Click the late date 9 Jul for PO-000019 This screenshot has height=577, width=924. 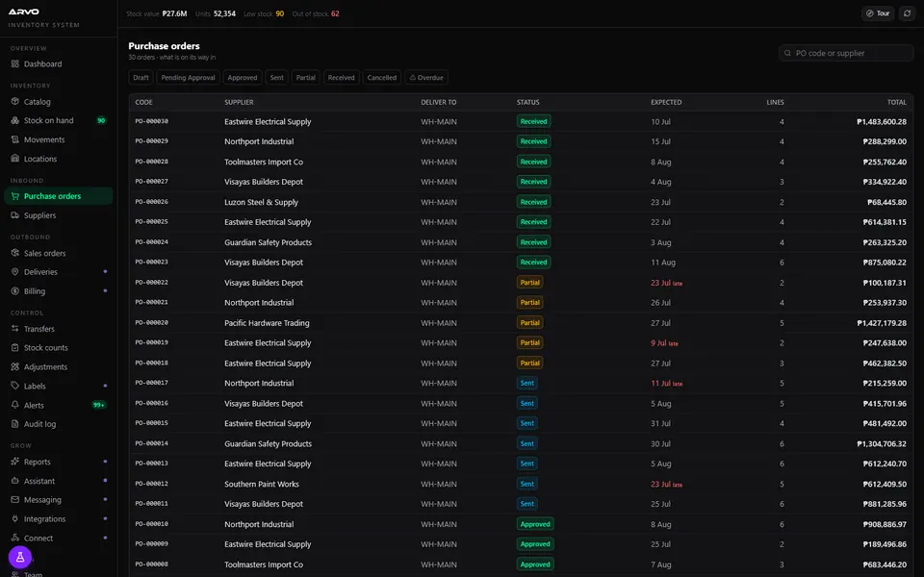coord(664,342)
